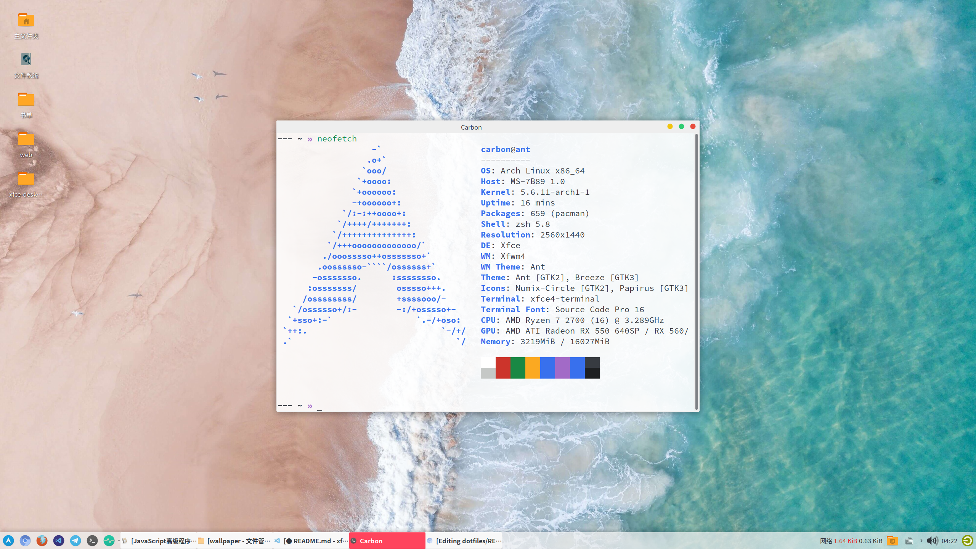Click the show desktop folder icon

[x=892, y=541]
